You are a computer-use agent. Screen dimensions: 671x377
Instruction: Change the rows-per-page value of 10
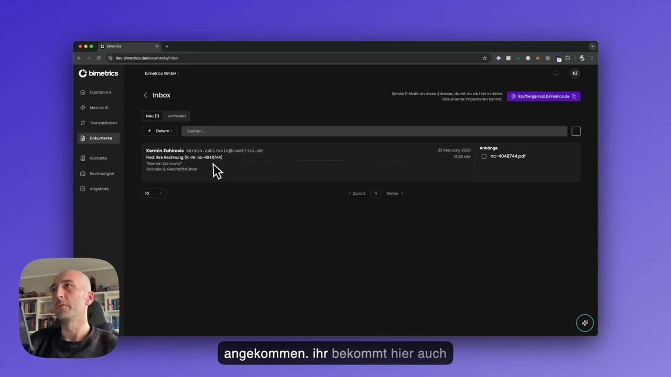coord(154,193)
